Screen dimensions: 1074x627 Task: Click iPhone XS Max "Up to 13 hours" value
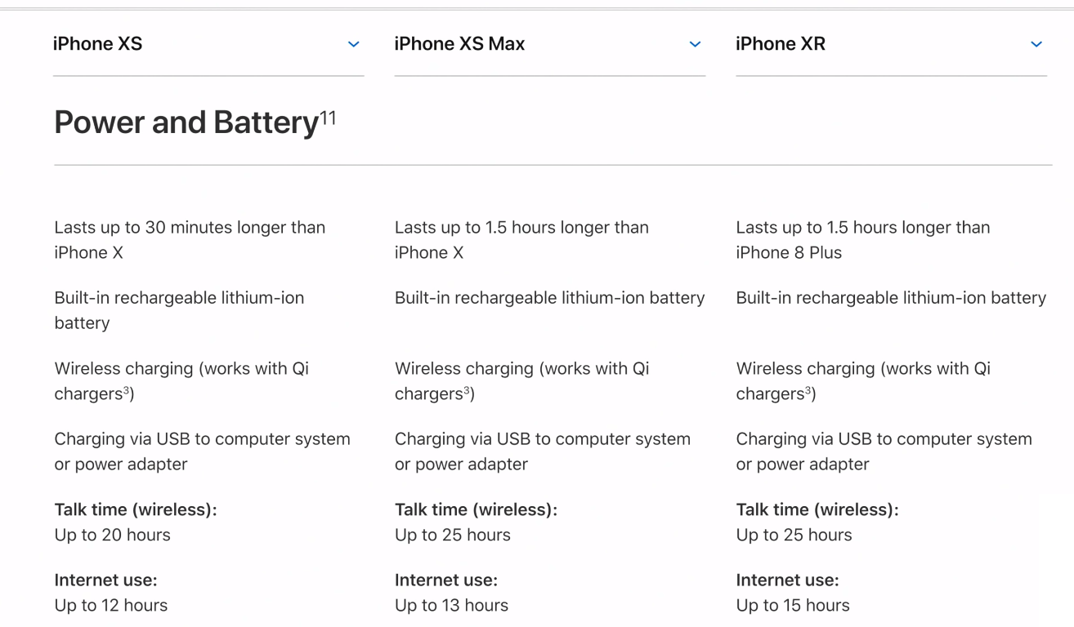(x=451, y=605)
